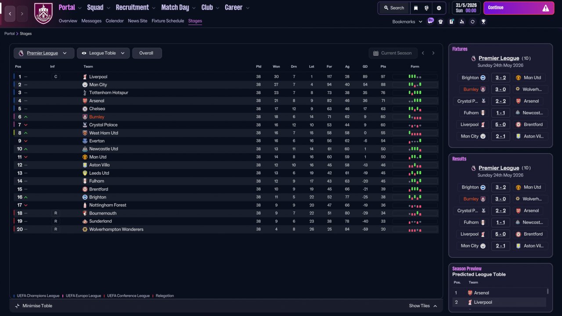Go forward with the right arrow button
The height and width of the screenshot is (316, 562).
tap(22, 14)
